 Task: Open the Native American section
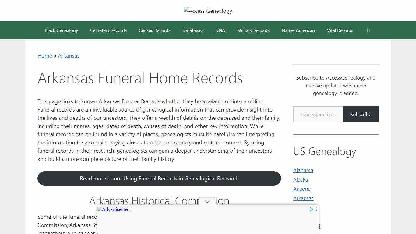pos(298,30)
